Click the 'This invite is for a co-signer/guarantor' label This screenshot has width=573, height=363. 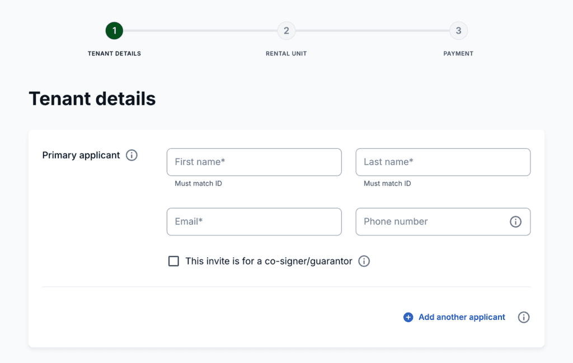[x=269, y=261]
